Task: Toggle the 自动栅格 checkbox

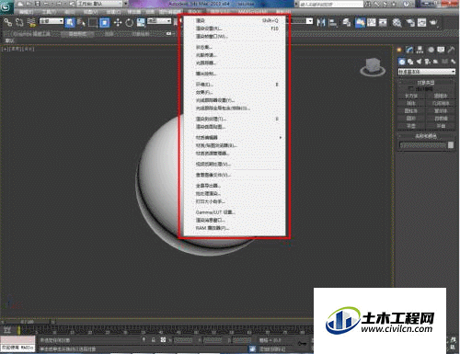Action: tap(410, 89)
